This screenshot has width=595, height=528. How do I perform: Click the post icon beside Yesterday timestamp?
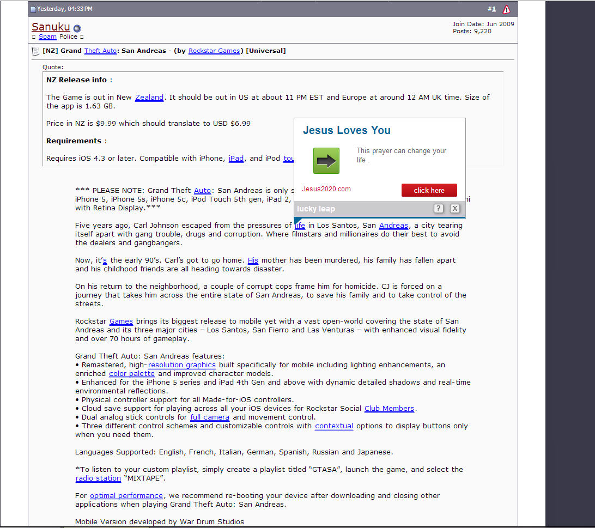tap(33, 9)
